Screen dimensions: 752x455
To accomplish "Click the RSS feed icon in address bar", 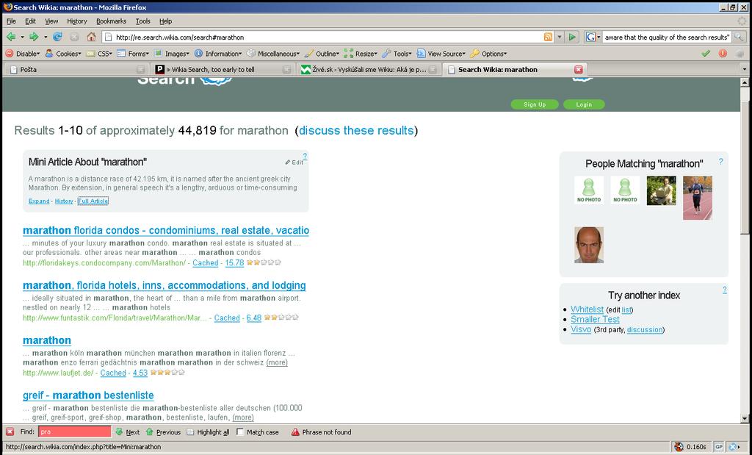I will 548,37.
